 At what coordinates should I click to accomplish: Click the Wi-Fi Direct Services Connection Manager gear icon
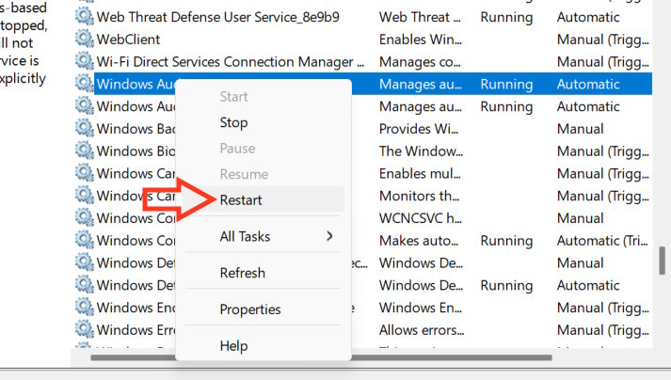pyautogui.click(x=85, y=62)
